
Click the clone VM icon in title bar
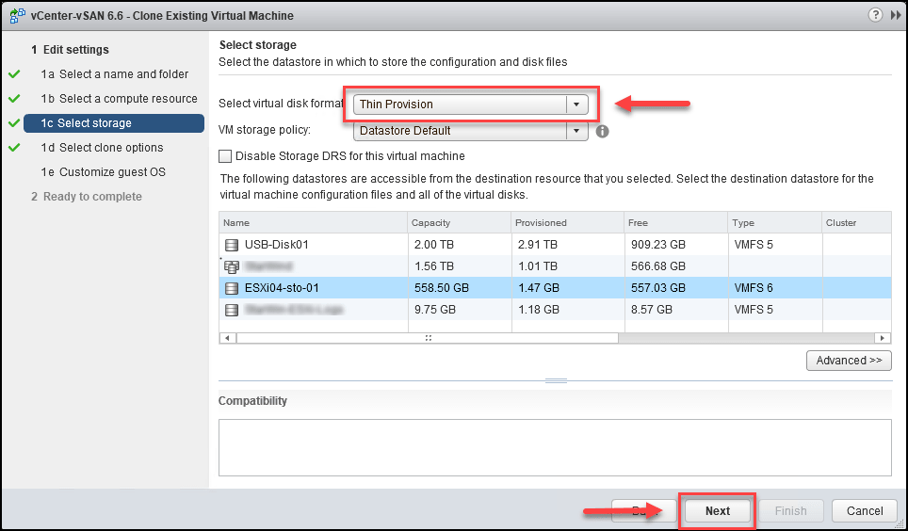pyautogui.click(x=17, y=16)
